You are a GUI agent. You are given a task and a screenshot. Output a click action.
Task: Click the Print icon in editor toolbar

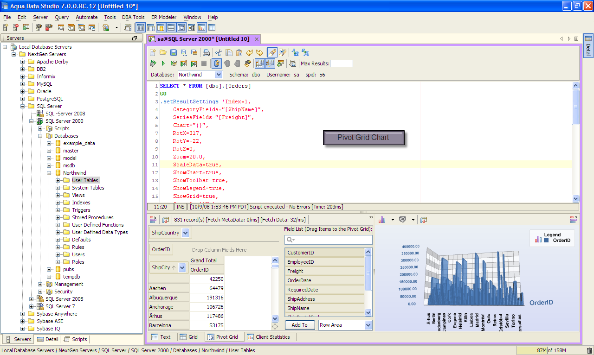pos(206,52)
